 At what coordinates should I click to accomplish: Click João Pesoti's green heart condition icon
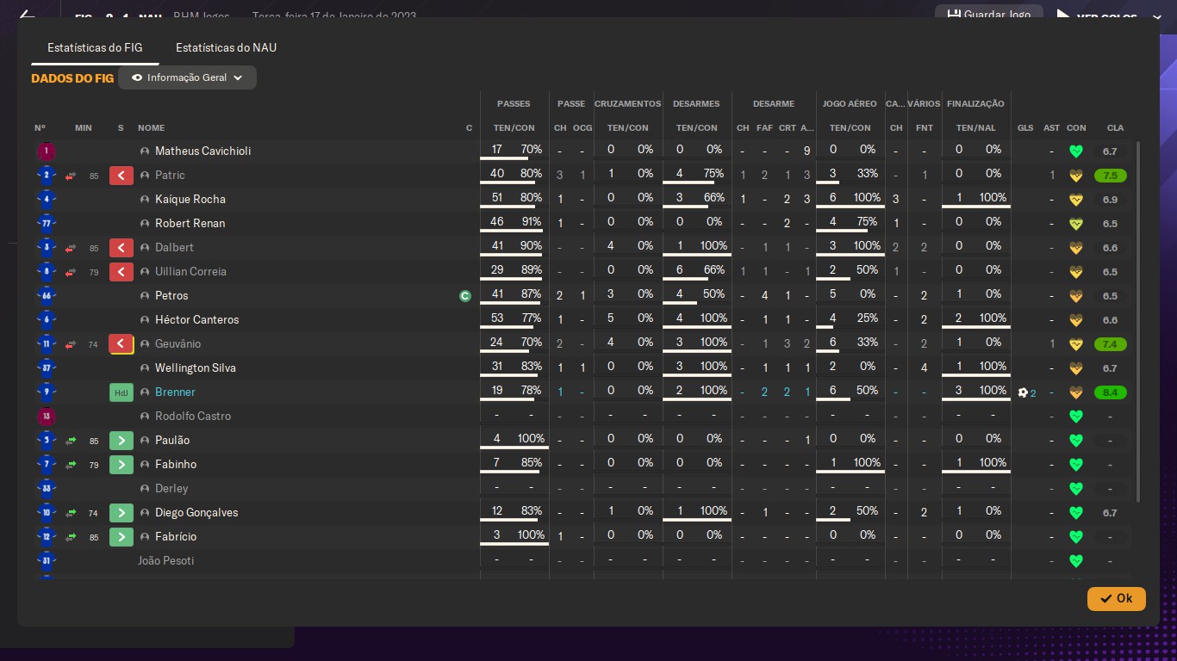click(1075, 561)
